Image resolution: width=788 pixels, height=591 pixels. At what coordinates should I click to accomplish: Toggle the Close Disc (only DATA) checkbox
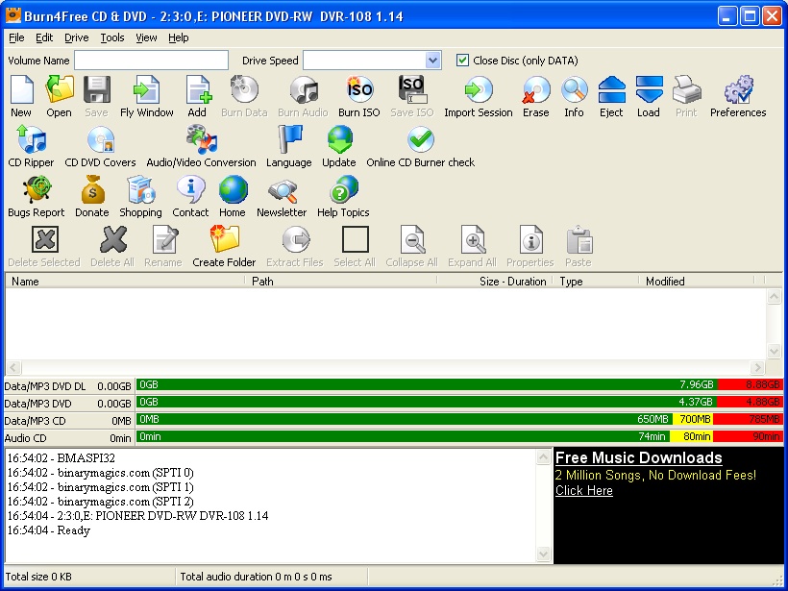tap(462, 61)
